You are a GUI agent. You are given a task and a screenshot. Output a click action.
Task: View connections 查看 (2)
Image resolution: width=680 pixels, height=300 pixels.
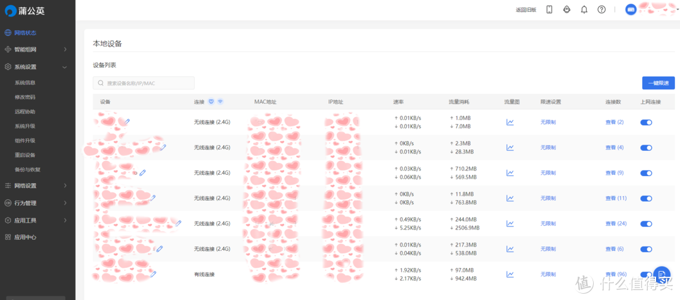pos(615,123)
